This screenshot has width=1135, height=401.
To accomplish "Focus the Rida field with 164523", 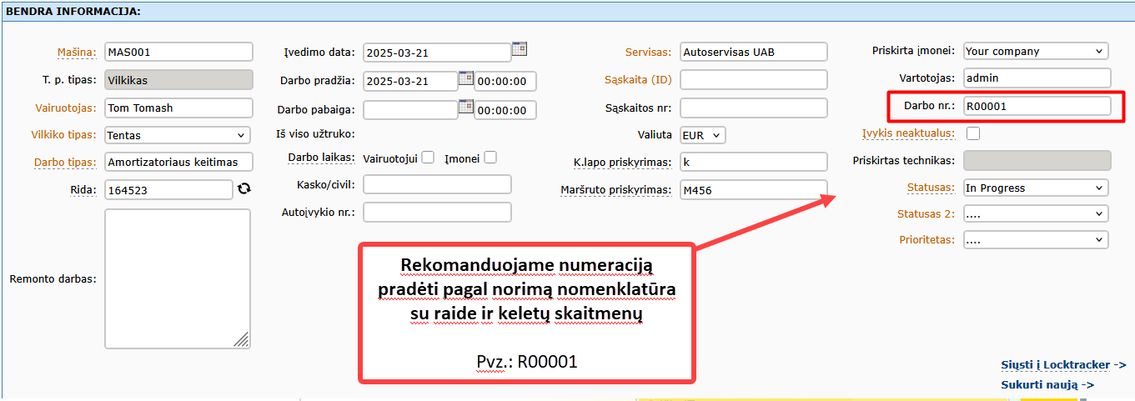I will (168, 190).
